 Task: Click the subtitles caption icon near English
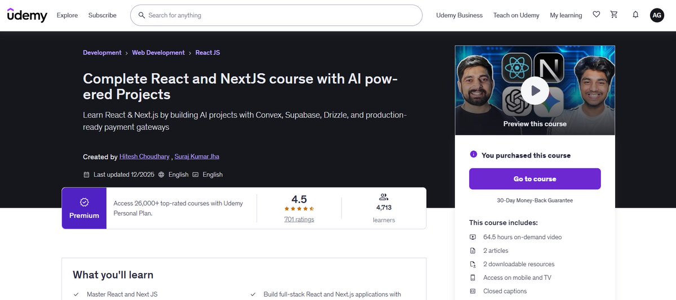pyautogui.click(x=195, y=174)
